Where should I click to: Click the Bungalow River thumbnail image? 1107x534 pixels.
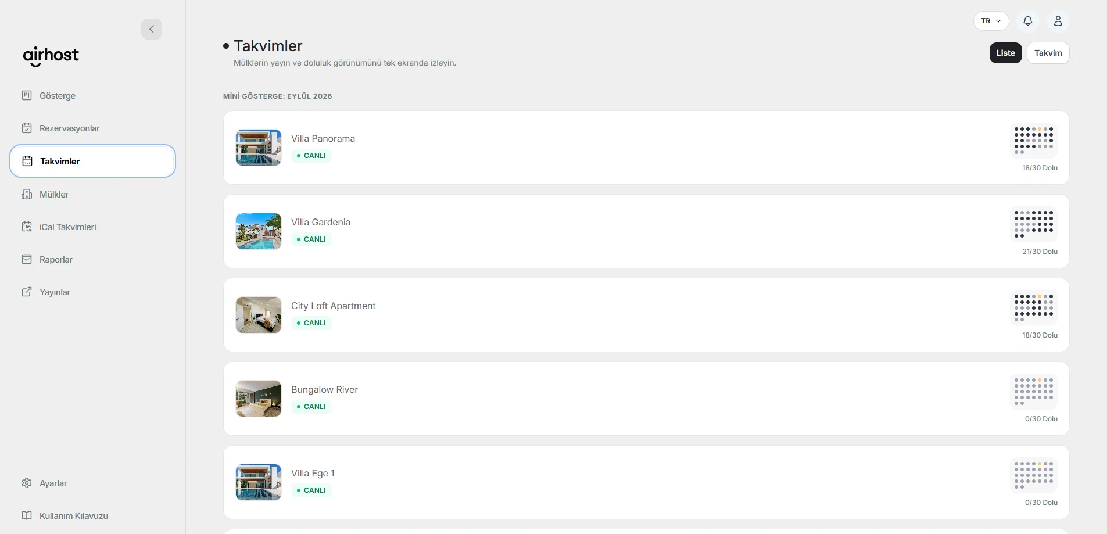click(259, 399)
